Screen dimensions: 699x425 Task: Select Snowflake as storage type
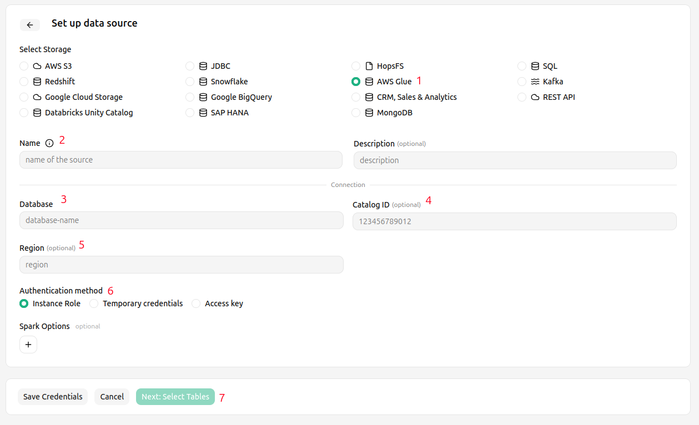190,82
